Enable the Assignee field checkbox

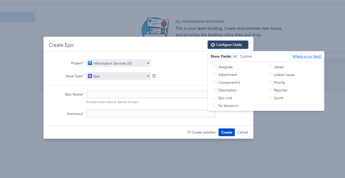[x=215, y=67]
